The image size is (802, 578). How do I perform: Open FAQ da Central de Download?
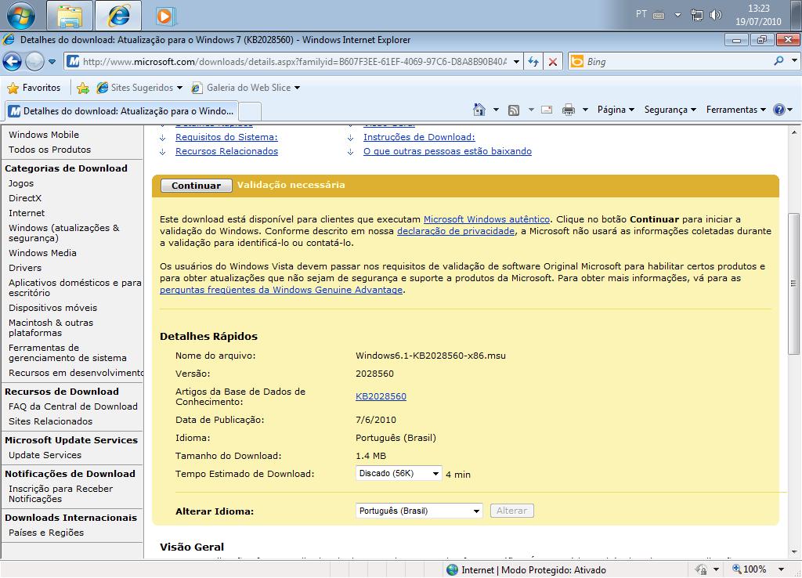pyautogui.click(x=73, y=406)
